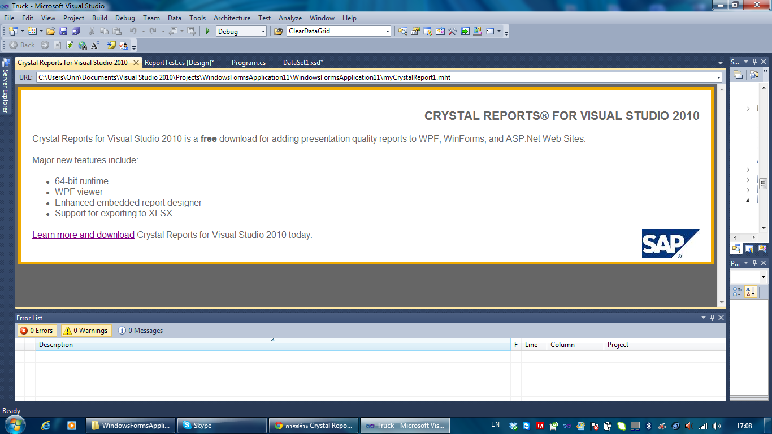Sort by Description column header
Viewport: 772px width, 434px height.
tap(273, 345)
